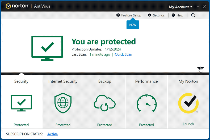Click Launch under My Norton
This screenshot has height=140, width=210.
point(188,124)
